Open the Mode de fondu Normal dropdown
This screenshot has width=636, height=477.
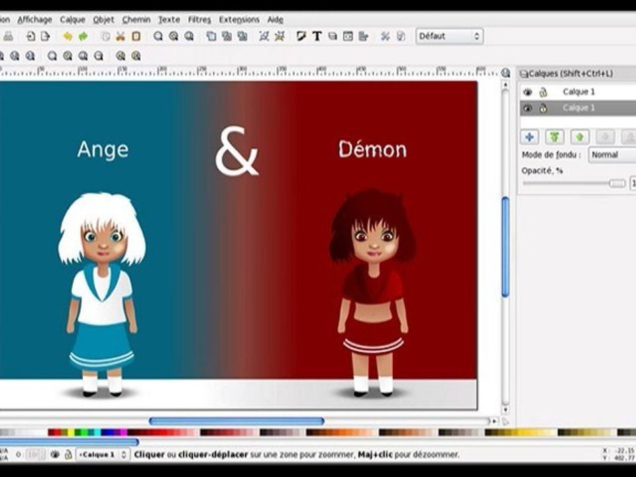[612, 155]
